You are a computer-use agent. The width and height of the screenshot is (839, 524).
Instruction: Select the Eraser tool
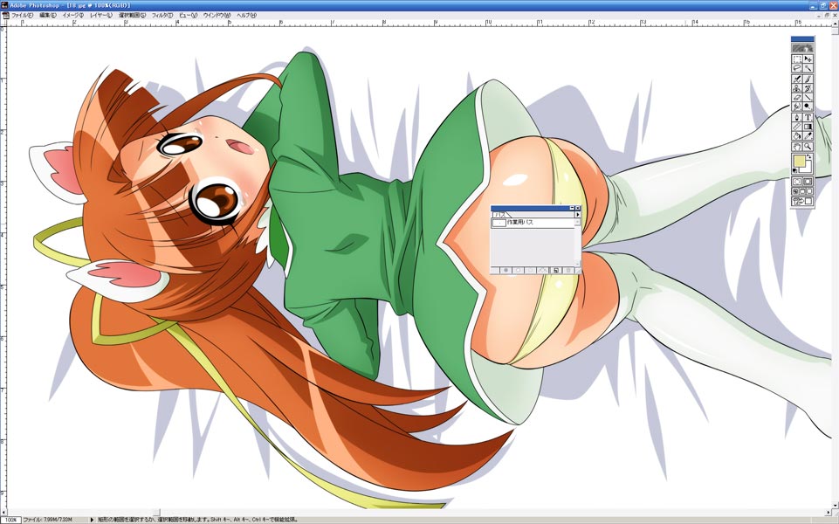[x=797, y=97]
